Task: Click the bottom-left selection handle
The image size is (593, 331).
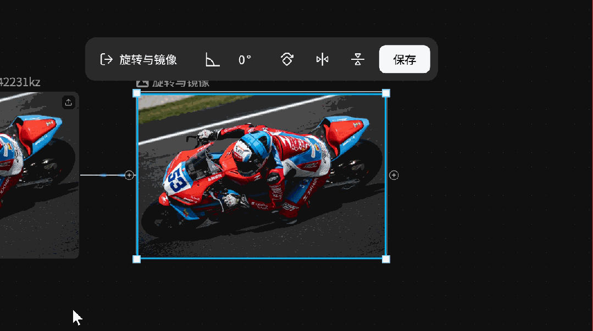Action: [136, 259]
